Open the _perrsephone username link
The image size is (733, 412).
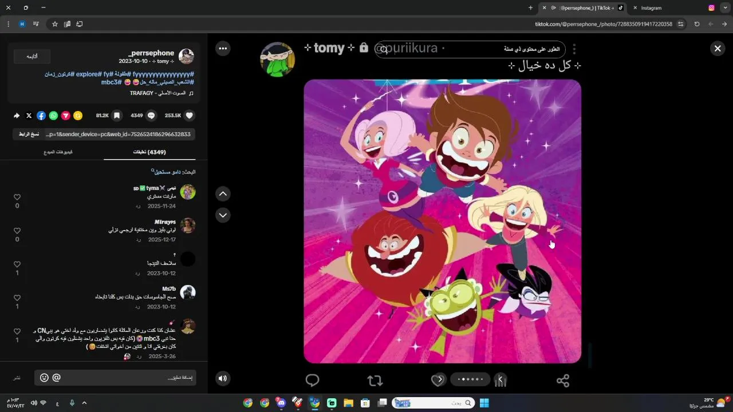pyautogui.click(x=151, y=53)
